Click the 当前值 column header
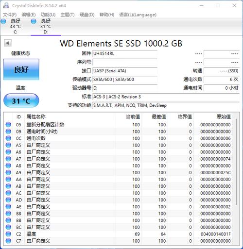The width and height of the screenshot is (243, 249). [x=129, y=116]
